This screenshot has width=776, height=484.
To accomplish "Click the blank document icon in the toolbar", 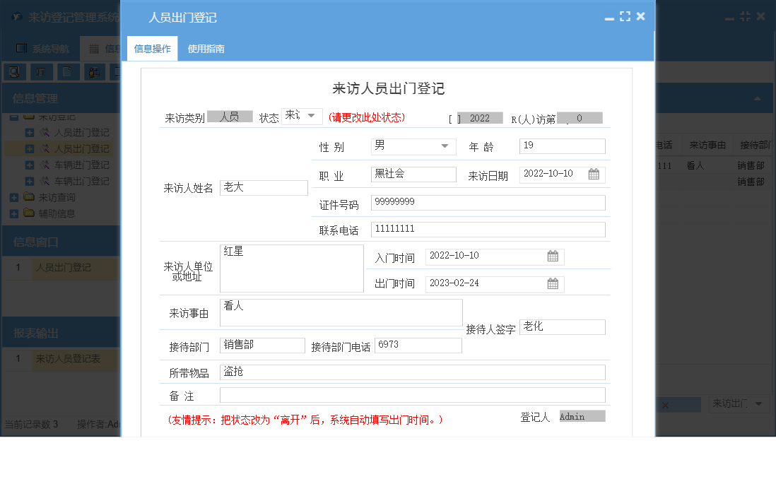I will [67, 71].
